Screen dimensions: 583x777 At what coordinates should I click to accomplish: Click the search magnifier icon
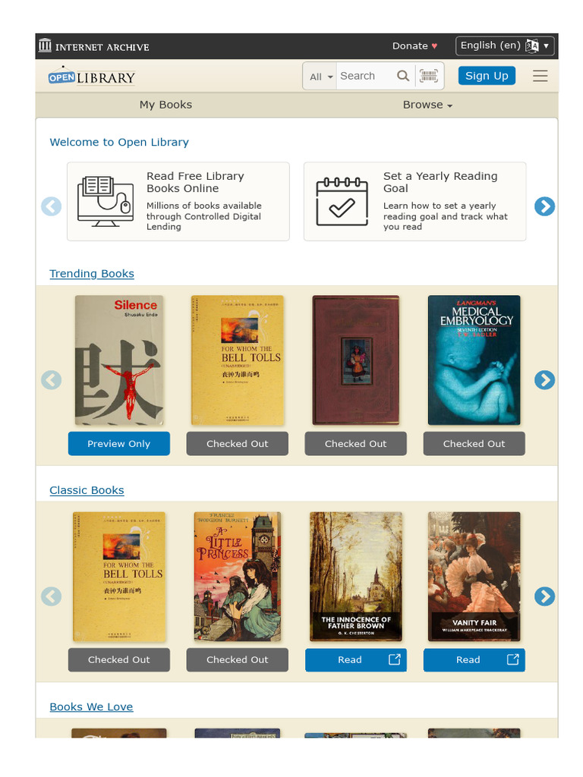point(403,76)
